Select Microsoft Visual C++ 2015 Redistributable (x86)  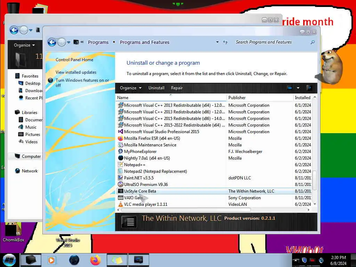(175, 119)
